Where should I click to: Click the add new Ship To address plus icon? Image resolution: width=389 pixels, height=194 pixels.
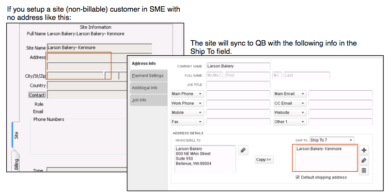click(364, 150)
